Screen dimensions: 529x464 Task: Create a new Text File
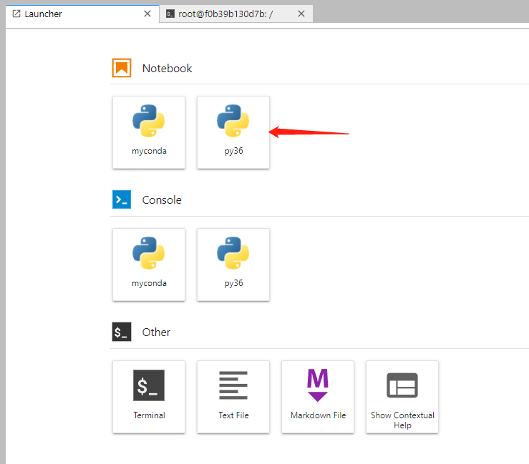[x=233, y=397]
